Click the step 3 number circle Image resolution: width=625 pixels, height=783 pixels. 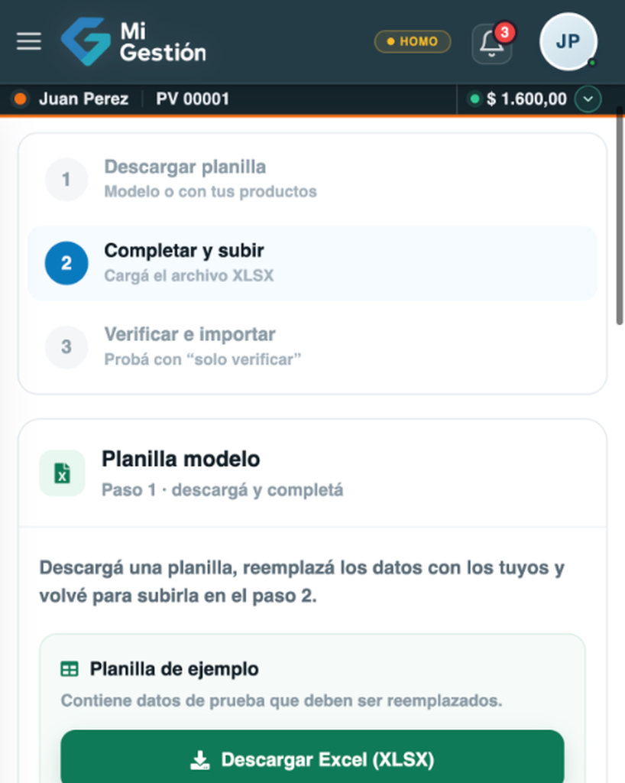pos(66,347)
